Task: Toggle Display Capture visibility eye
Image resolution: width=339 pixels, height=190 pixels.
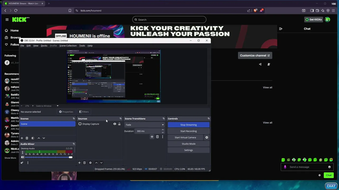Action: click(115, 124)
